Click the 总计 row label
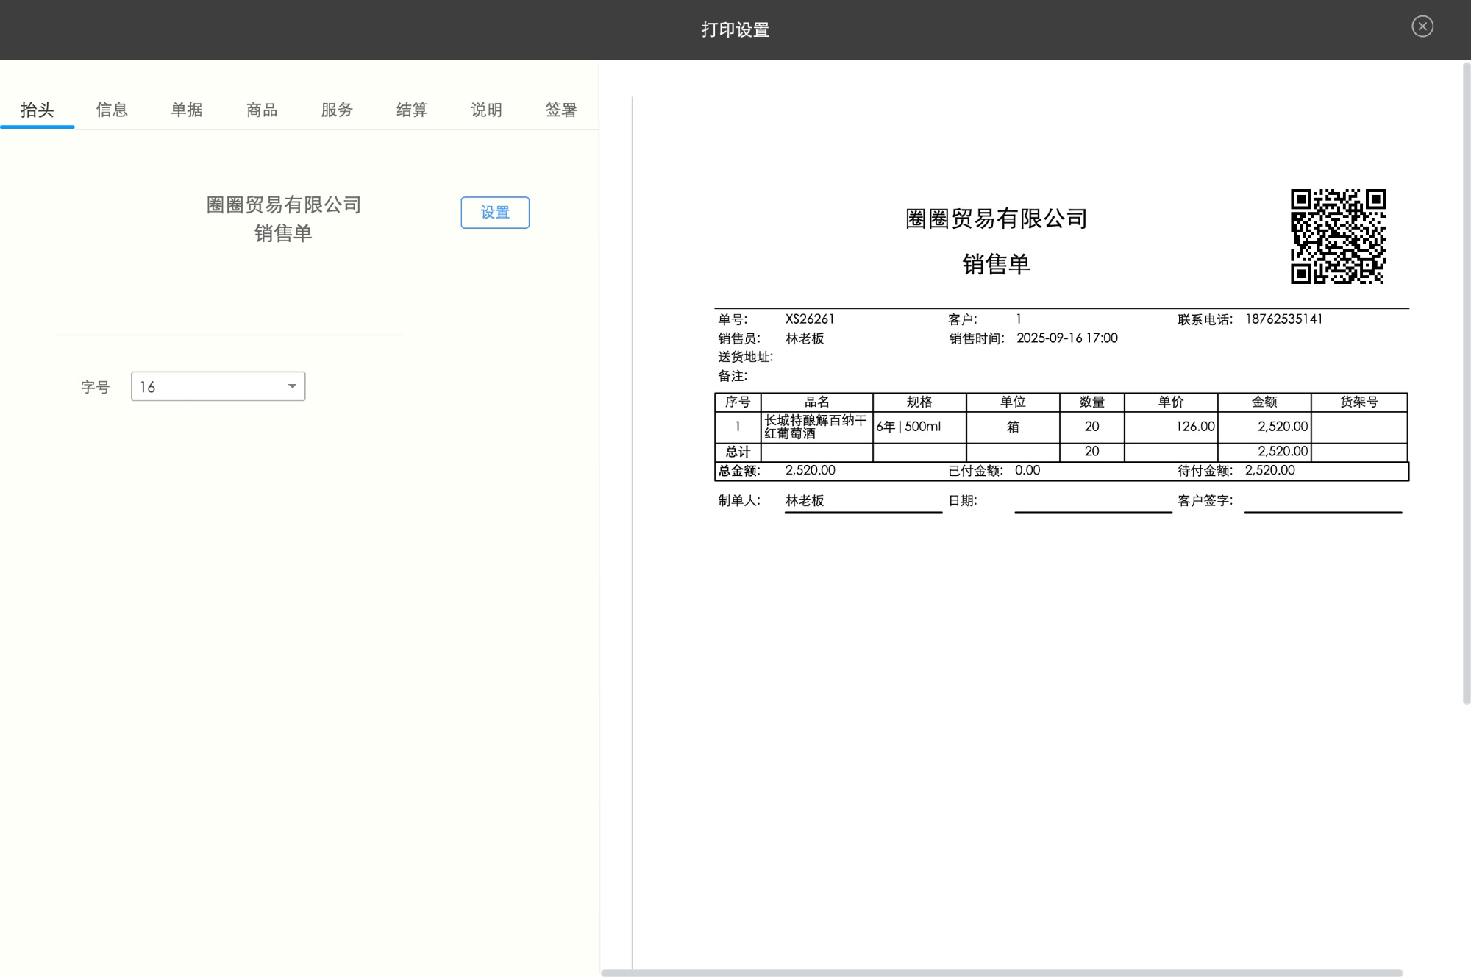Screen dimensions: 1471x977 tap(738, 452)
